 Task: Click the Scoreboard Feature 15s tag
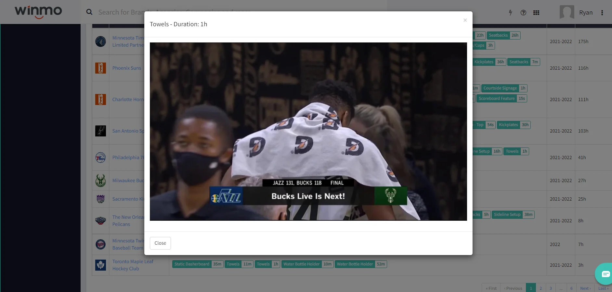501,99
